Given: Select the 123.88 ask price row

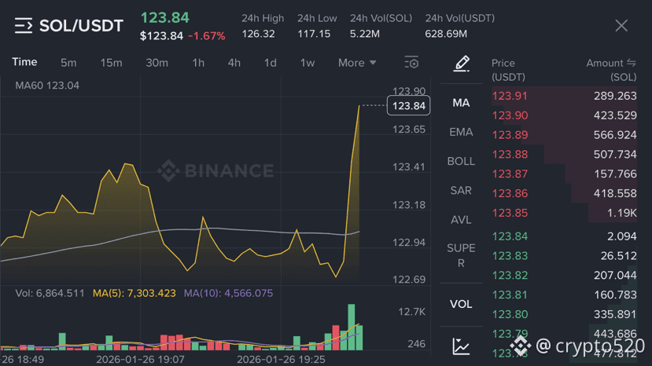Looking at the screenshot, I should pos(564,155).
